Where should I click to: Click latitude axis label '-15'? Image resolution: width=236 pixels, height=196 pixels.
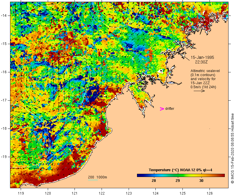pos(3,44)
